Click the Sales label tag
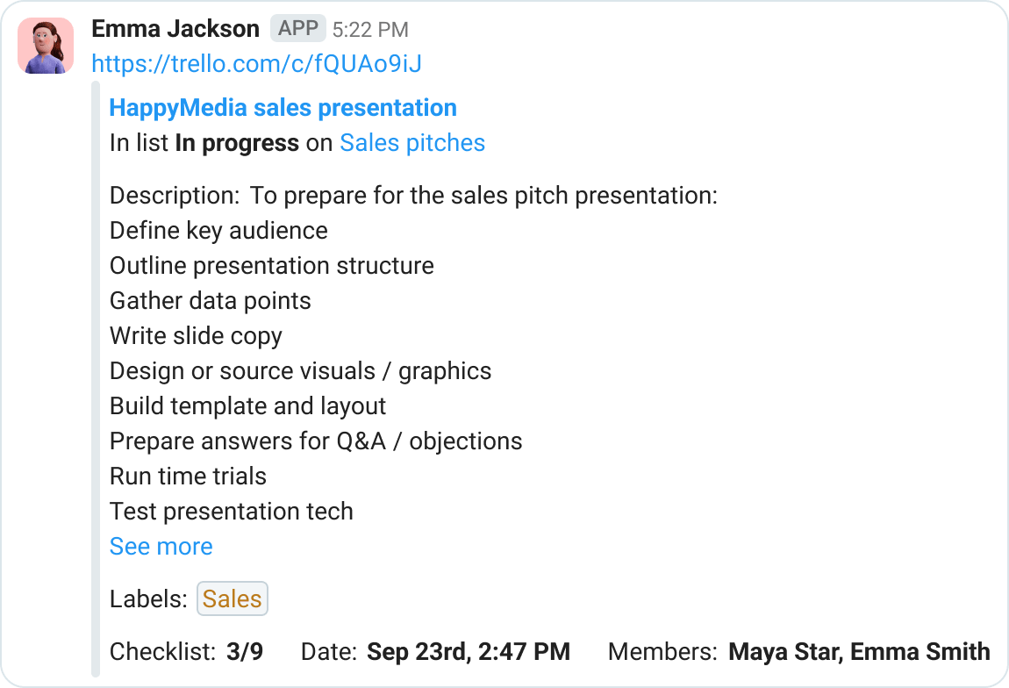The width and height of the screenshot is (1009, 688). coord(233,598)
